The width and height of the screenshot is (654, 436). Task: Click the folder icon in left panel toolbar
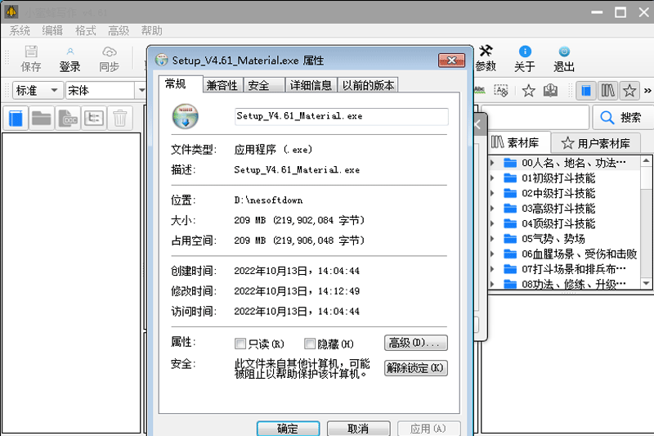pyautogui.click(x=42, y=118)
